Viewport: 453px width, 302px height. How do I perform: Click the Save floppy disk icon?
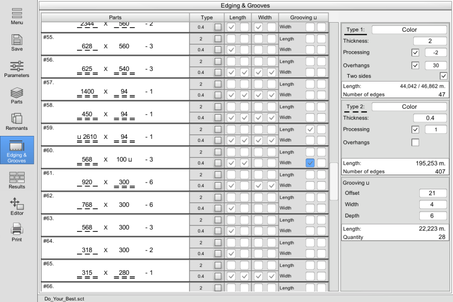(17, 40)
